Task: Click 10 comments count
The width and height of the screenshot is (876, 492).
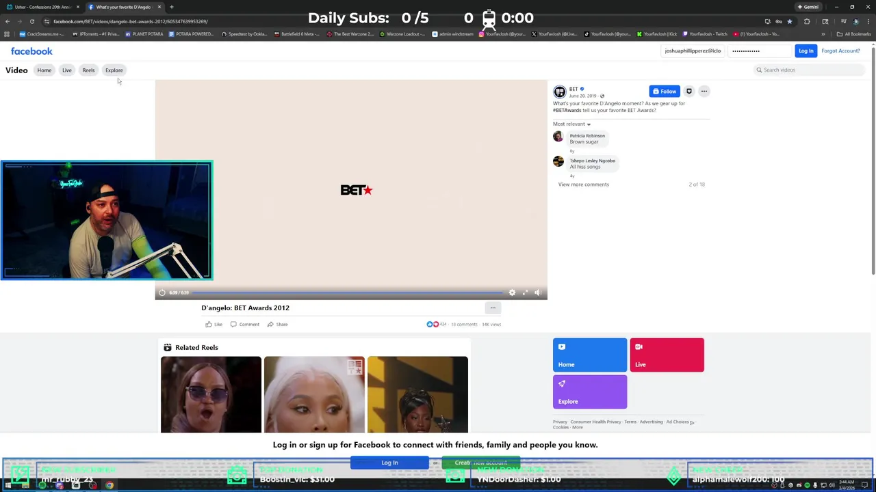Action: click(464, 325)
